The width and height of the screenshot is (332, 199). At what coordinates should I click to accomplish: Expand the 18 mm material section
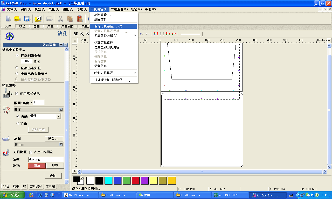[61, 144]
